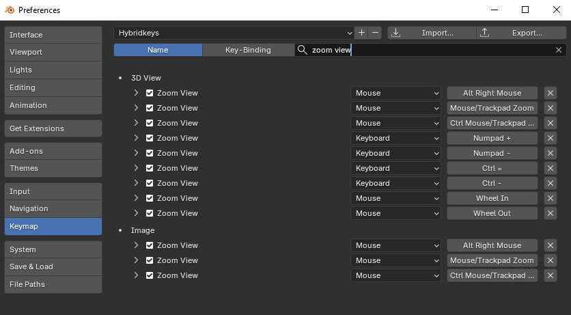
Task: Open the Get Extensions section
Action: pyautogui.click(x=53, y=128)
